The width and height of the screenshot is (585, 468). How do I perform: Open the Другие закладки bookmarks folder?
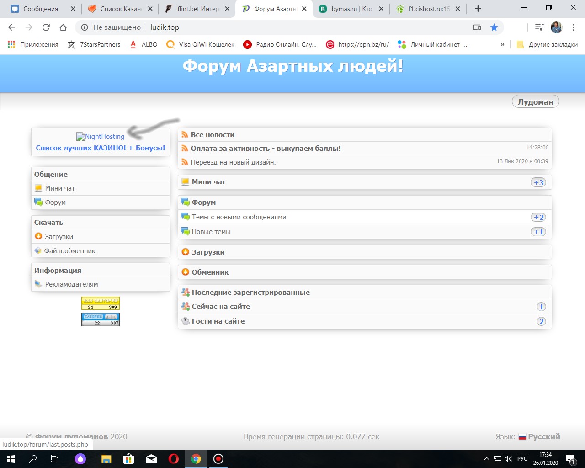click(547, 44)
